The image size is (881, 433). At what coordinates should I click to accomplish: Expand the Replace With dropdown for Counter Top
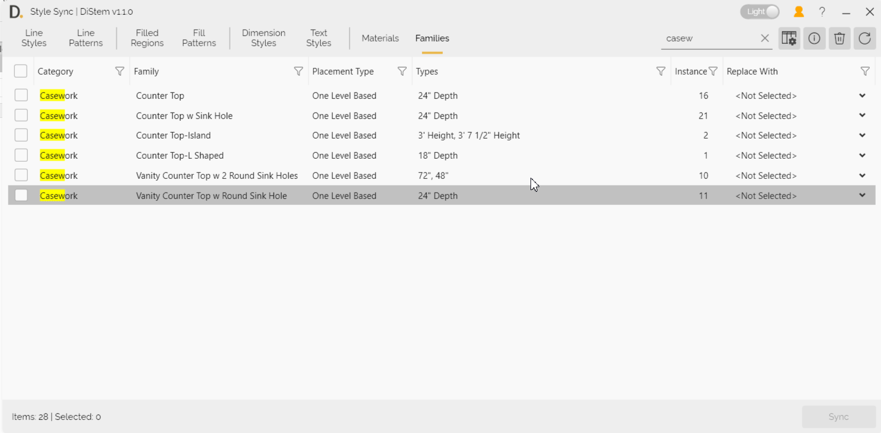[x=862, y=95]
